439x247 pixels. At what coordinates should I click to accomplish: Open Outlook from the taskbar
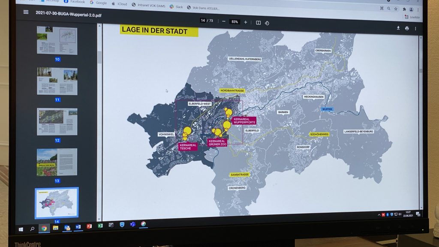pyautogui.click(x=67, y=227)
